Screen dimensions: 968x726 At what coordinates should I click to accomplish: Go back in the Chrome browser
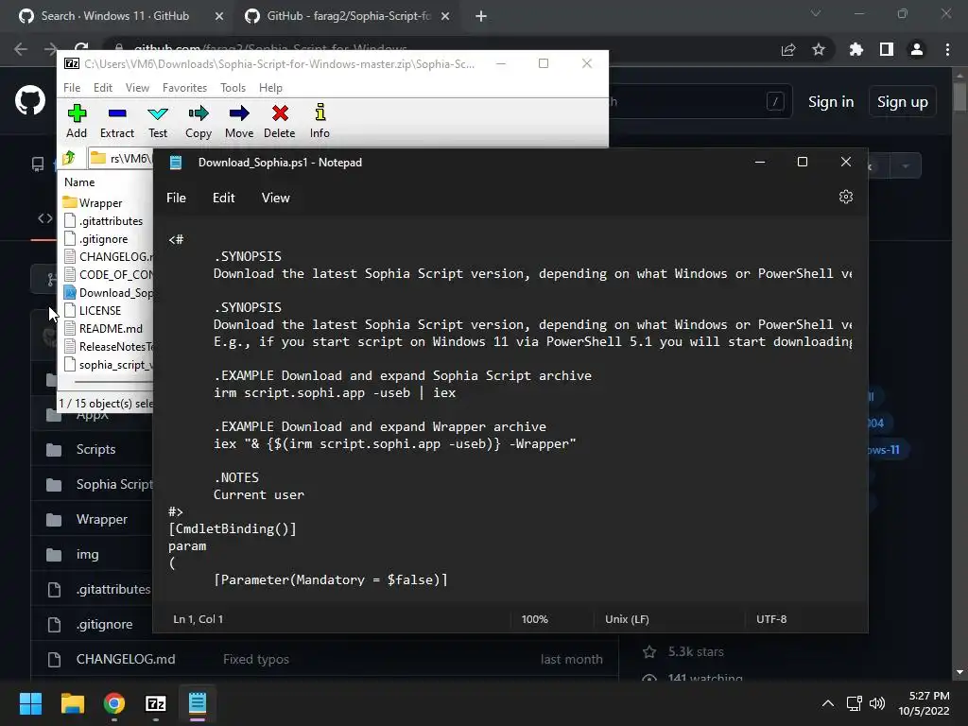click(21, 49)
